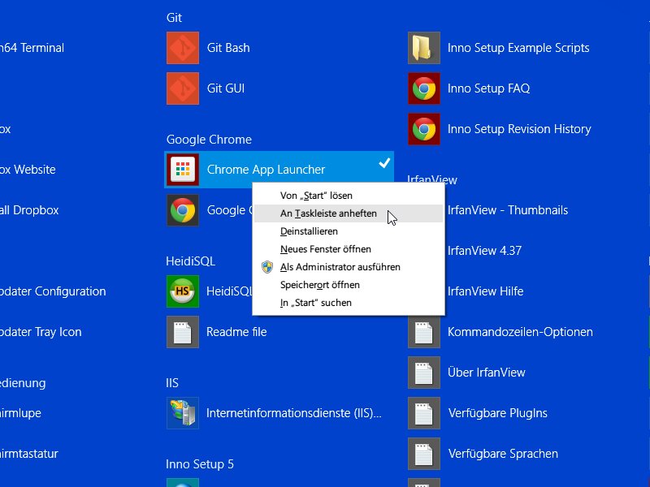650x487 pixels.
Task: Open Inno Setup Example Scripts folder icon
Action: (x=423, y=48)
